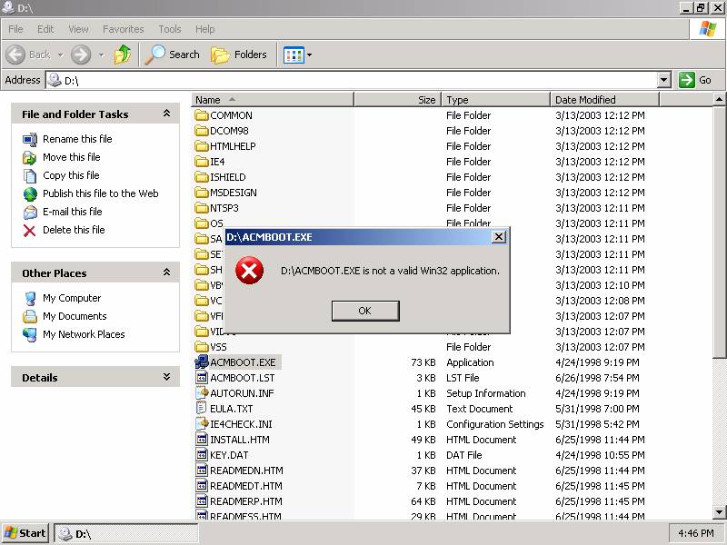Open the File menu
Viewport: 727px width, 545px height.
15,29
